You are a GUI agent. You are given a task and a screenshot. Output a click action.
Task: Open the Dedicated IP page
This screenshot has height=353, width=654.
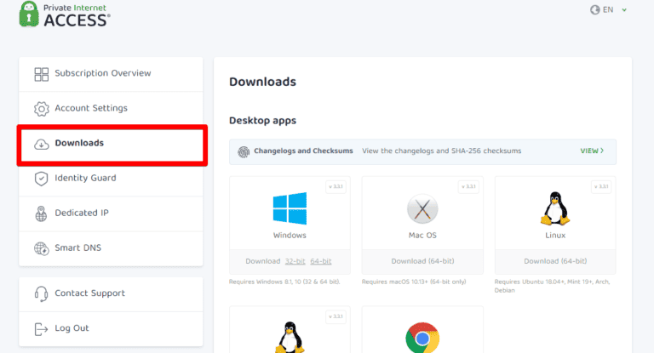point(81,214)
